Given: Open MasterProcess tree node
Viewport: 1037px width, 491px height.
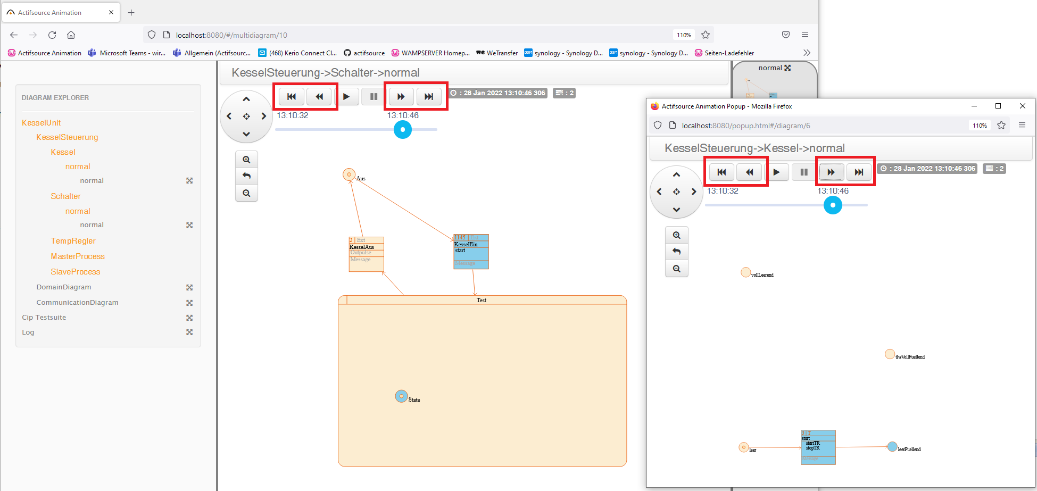Looking at the screenshot, I should tap(78, 256).
